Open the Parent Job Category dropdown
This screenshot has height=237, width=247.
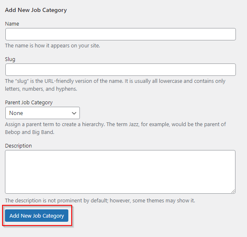[x=42, y=113]
